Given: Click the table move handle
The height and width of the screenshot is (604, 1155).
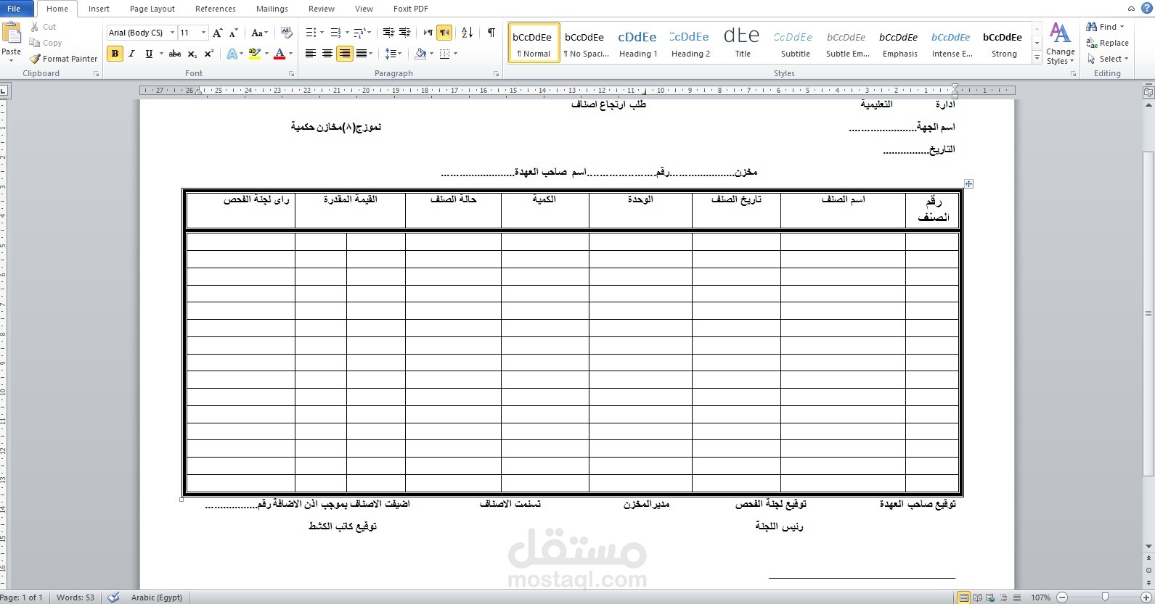Looking at the screenshot, I should coord(968,183).
